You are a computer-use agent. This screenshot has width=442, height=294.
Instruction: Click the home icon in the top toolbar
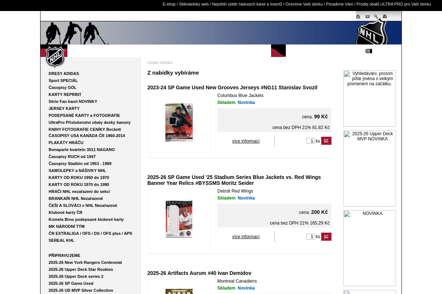point(358,16)
